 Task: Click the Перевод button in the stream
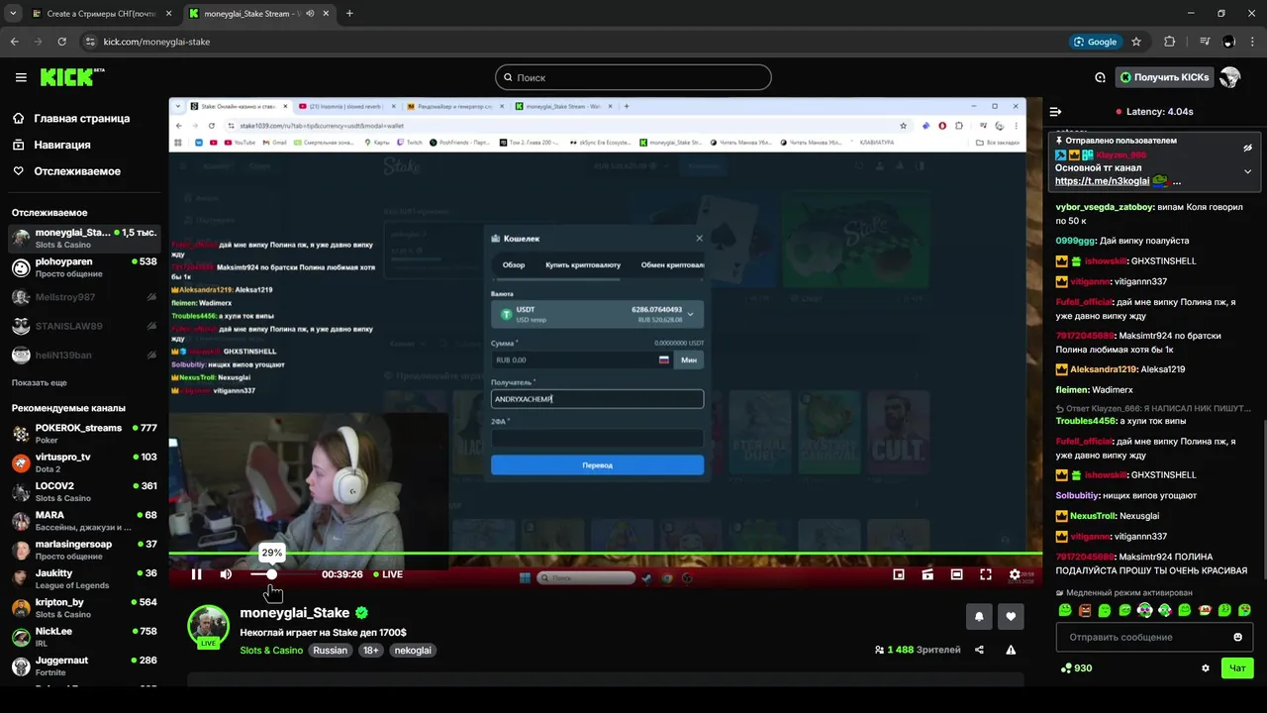point(597,464)
